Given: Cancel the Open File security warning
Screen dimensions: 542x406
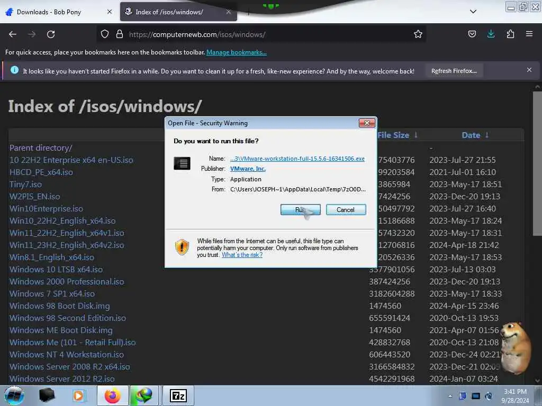Looking at the screenshot, I should [346, 209].
